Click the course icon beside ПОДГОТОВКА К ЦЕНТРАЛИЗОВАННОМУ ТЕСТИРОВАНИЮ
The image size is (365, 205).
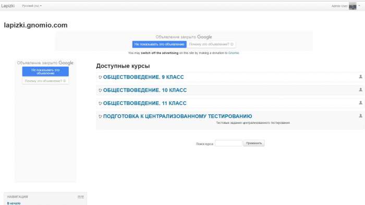[100, 117]
